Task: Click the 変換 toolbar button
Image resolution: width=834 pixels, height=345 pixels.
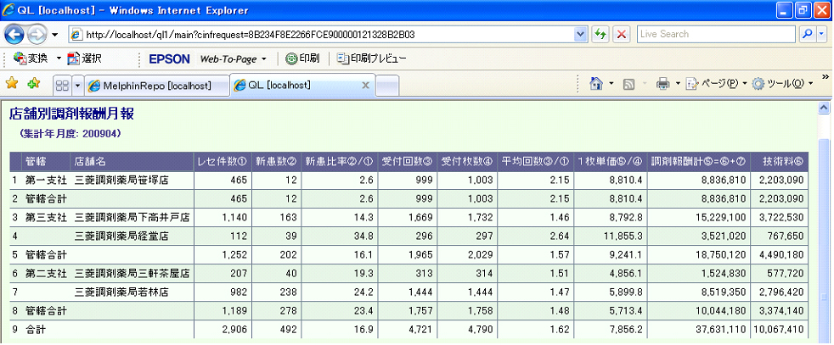Action: [31, 58]
